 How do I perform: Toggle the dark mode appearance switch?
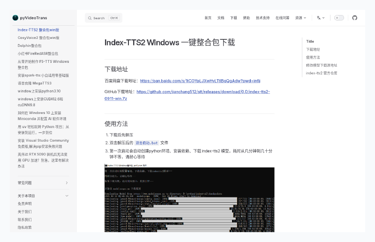[x=338, y=18]
